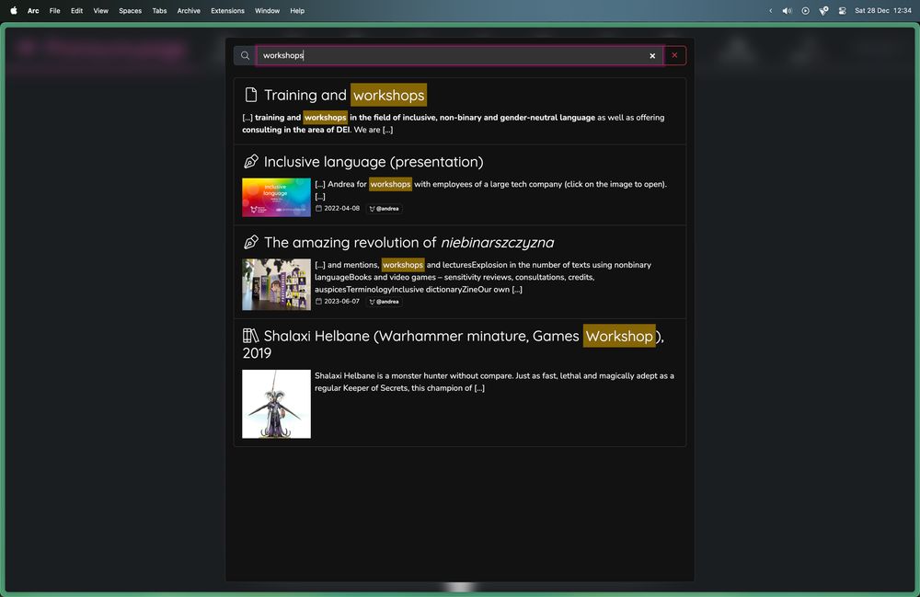Click the left chevron in the menu bar

click(770, 10)
